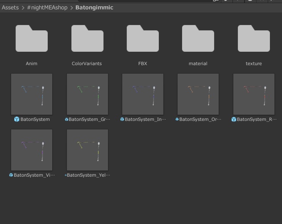This screenshot has width=282, height=224.
Task: Click the BatonSystem_R… file name
Action: point(257,119)
